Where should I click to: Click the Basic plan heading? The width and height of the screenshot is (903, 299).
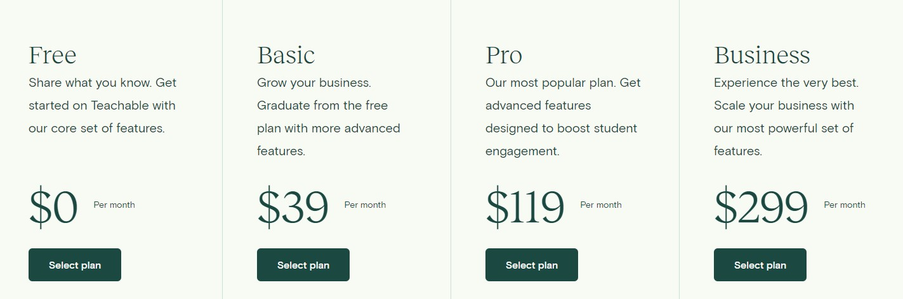tap(286, 55)
